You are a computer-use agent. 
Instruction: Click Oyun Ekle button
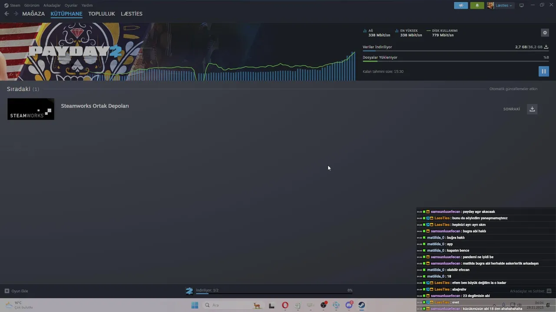click(x=16, y=291)
